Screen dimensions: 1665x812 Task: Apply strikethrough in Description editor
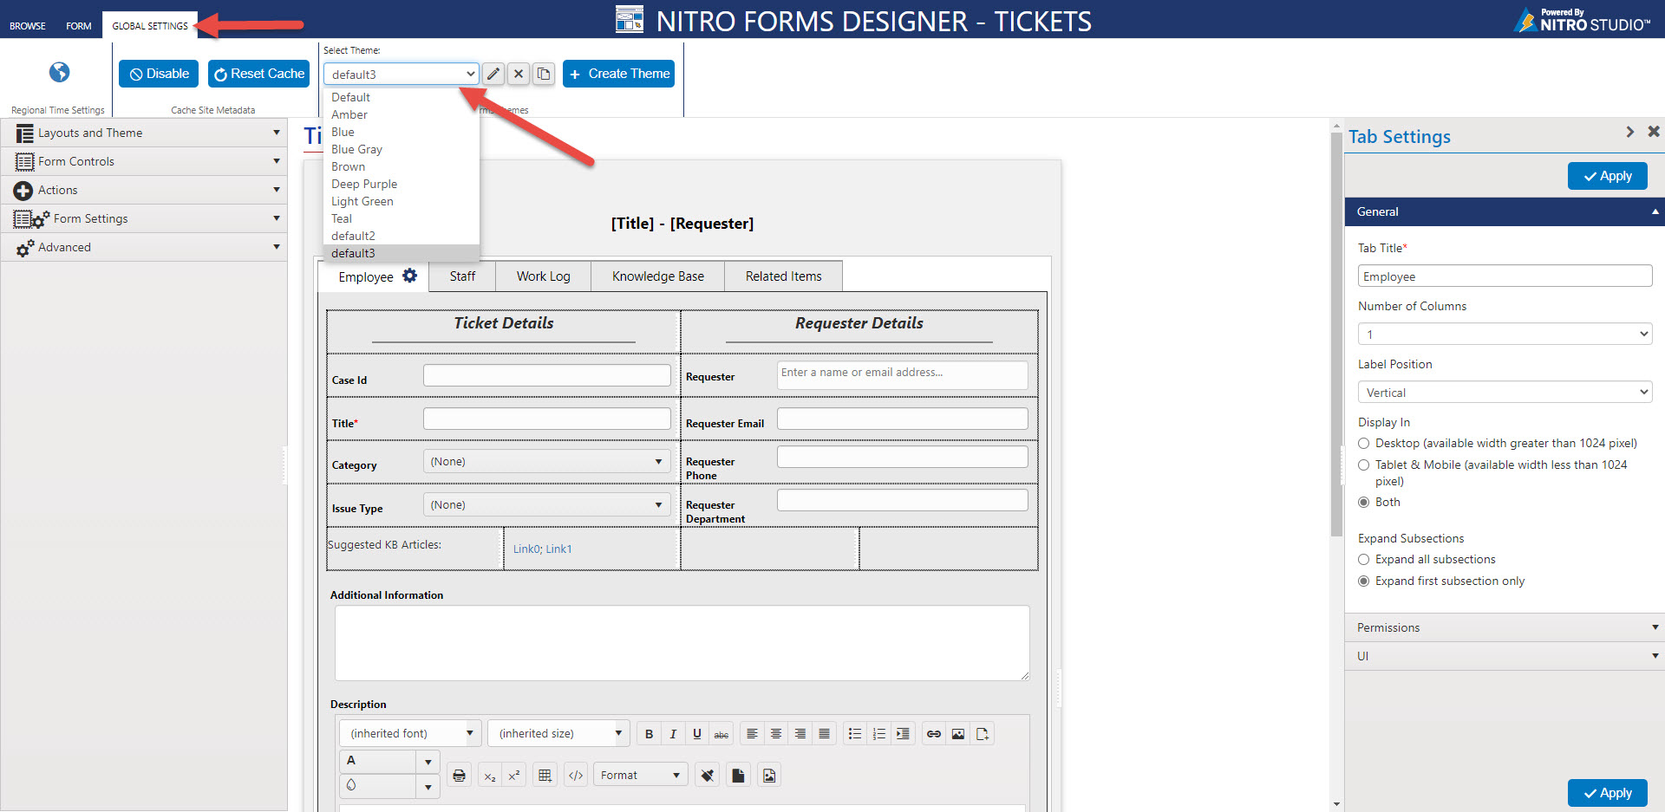pos(721,734)
